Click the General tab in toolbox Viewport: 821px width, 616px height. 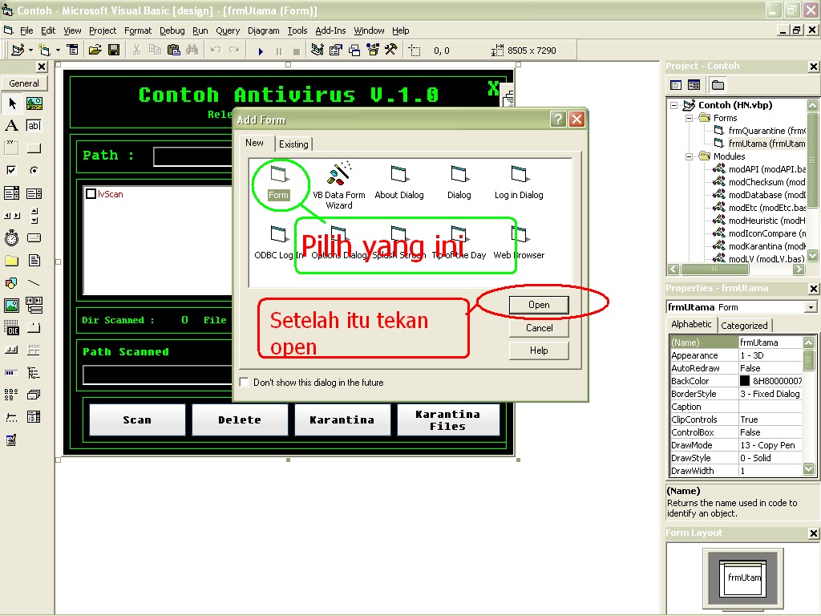pyautogui.click(x=24, y=83)
